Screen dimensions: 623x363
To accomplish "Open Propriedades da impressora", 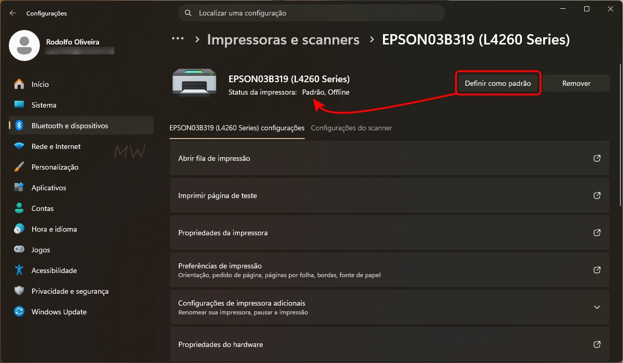I will tap(390, 233).
